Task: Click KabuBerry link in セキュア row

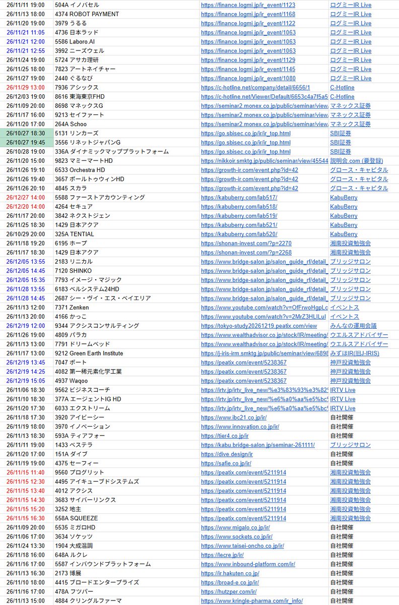Action: coord(344,207)
